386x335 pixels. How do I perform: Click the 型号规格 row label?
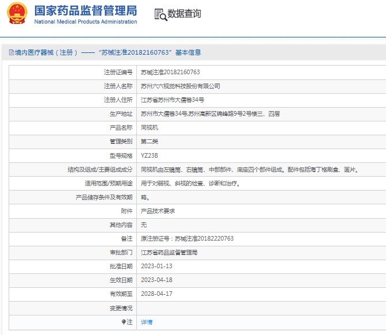click(x=121, y=155)
